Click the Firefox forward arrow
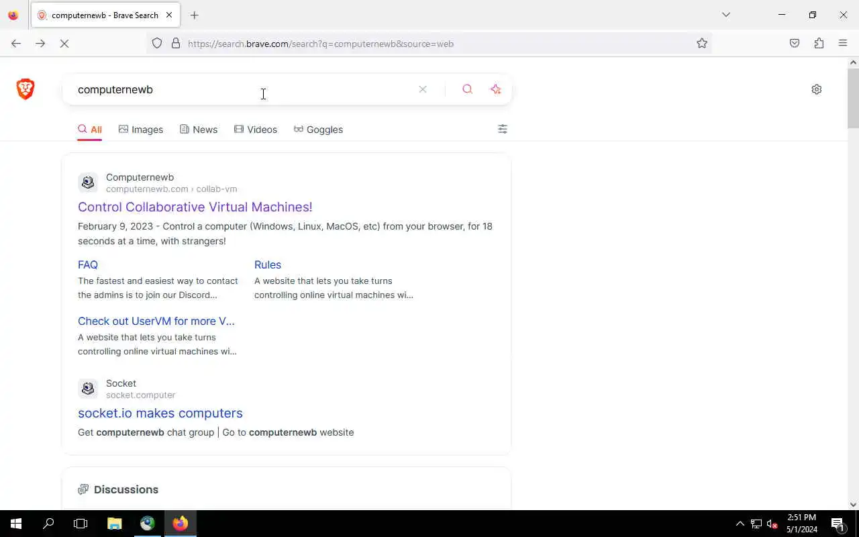This screenshot has height=537, width=859. [x=40, y=44]
